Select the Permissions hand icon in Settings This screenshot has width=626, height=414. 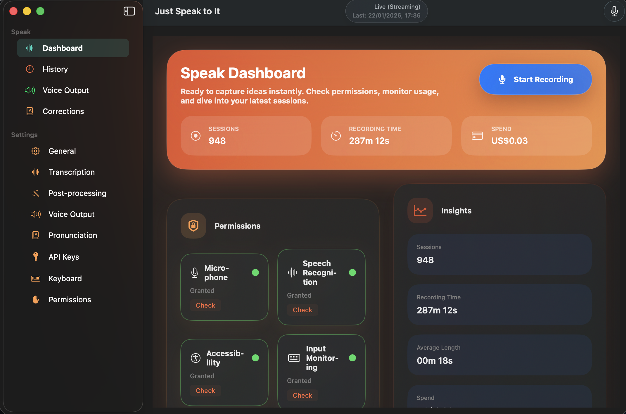click(35, 299)
